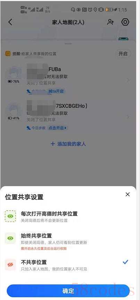Tap the 家人地图(2人) title

click(x=68, y=22)
